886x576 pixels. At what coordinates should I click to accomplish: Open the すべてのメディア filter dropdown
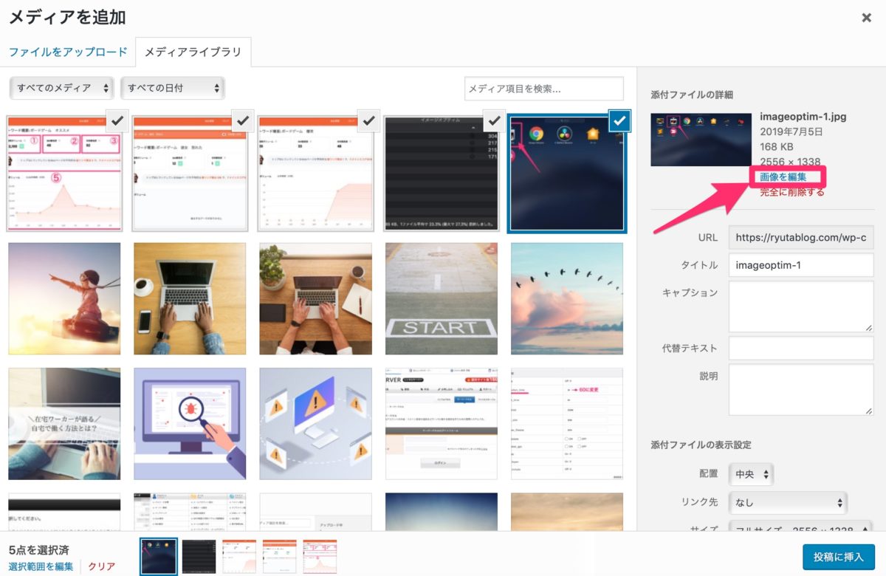[x=61, y=88]
